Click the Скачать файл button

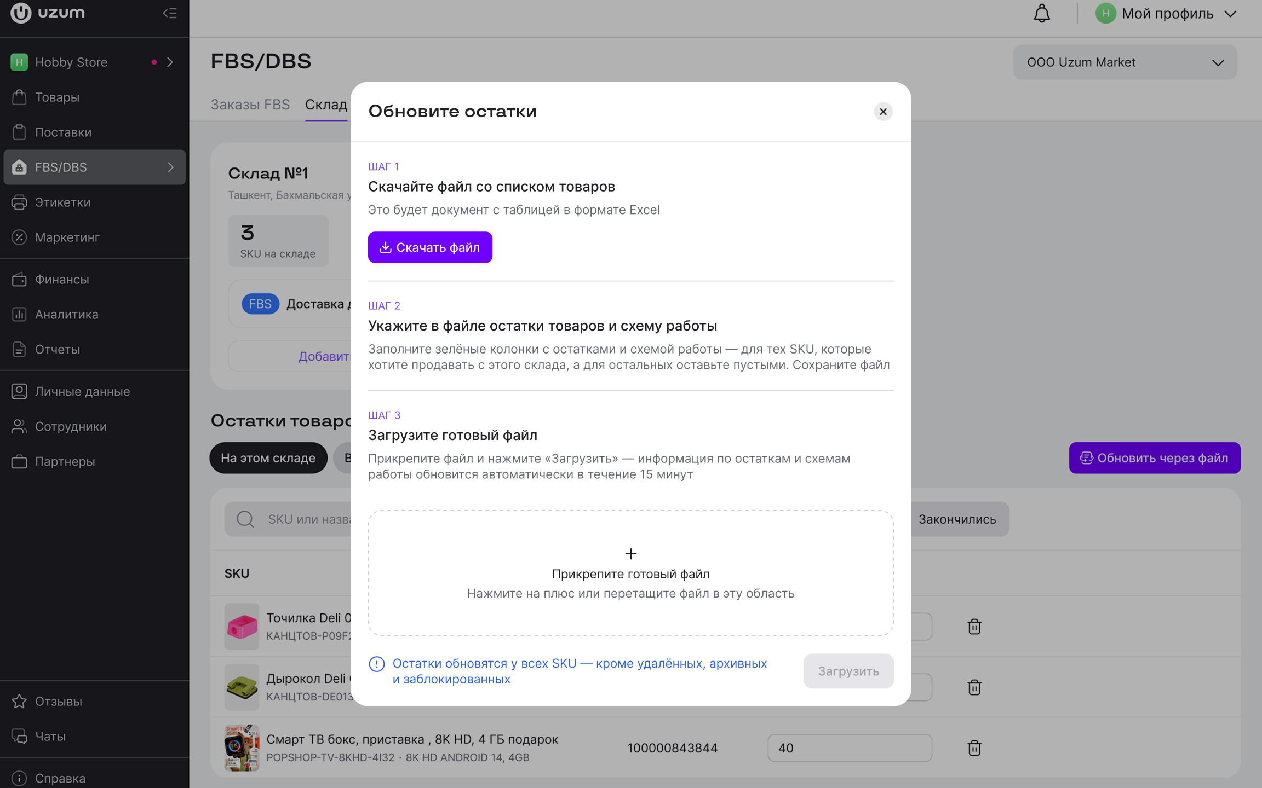[430, 247]
